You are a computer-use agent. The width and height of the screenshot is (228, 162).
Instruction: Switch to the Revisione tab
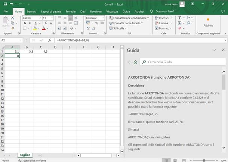(96, 12)
